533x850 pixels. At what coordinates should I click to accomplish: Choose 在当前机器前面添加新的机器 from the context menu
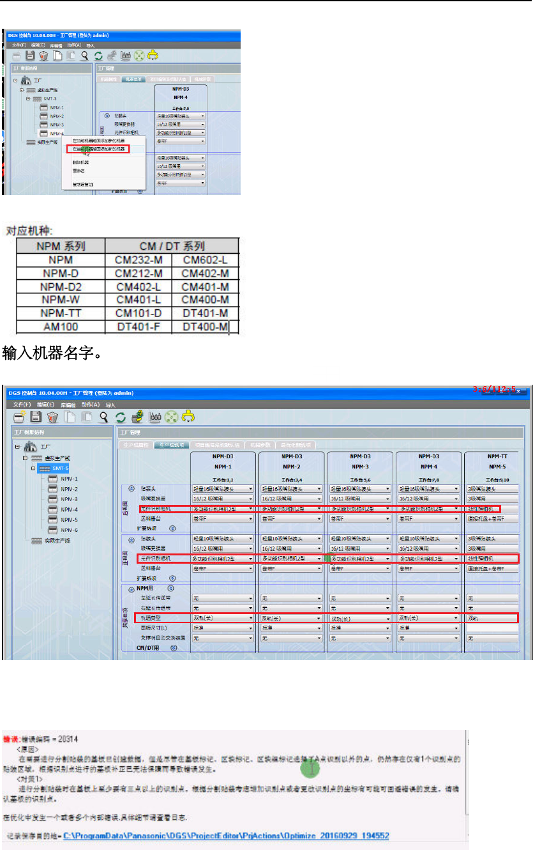[x=98, y=140]
